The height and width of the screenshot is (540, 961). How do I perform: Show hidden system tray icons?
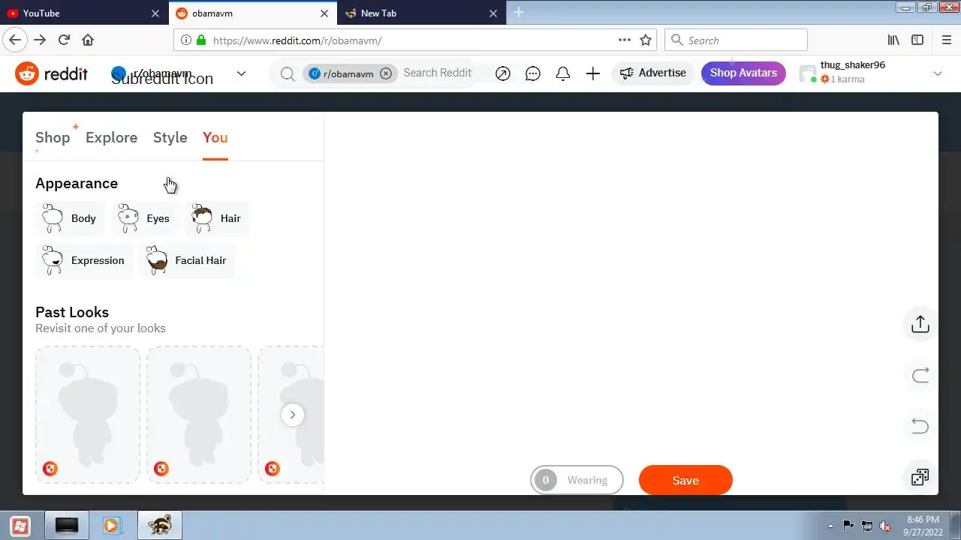[830, 526]
